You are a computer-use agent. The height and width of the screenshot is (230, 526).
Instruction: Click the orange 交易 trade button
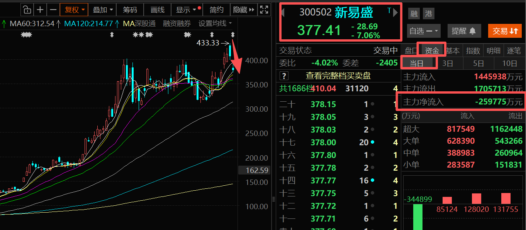coord(505,31)
